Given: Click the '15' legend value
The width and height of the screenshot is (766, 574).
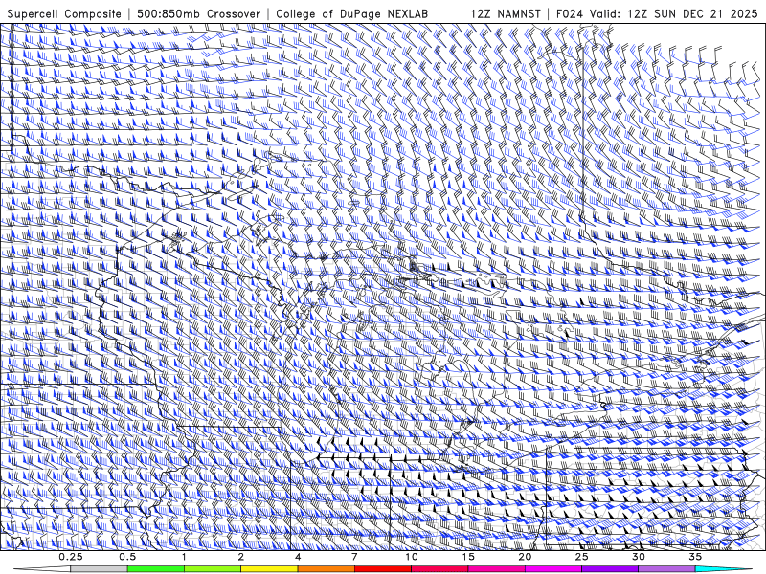Looking at the screenshot, I should [x=468, y=557].
